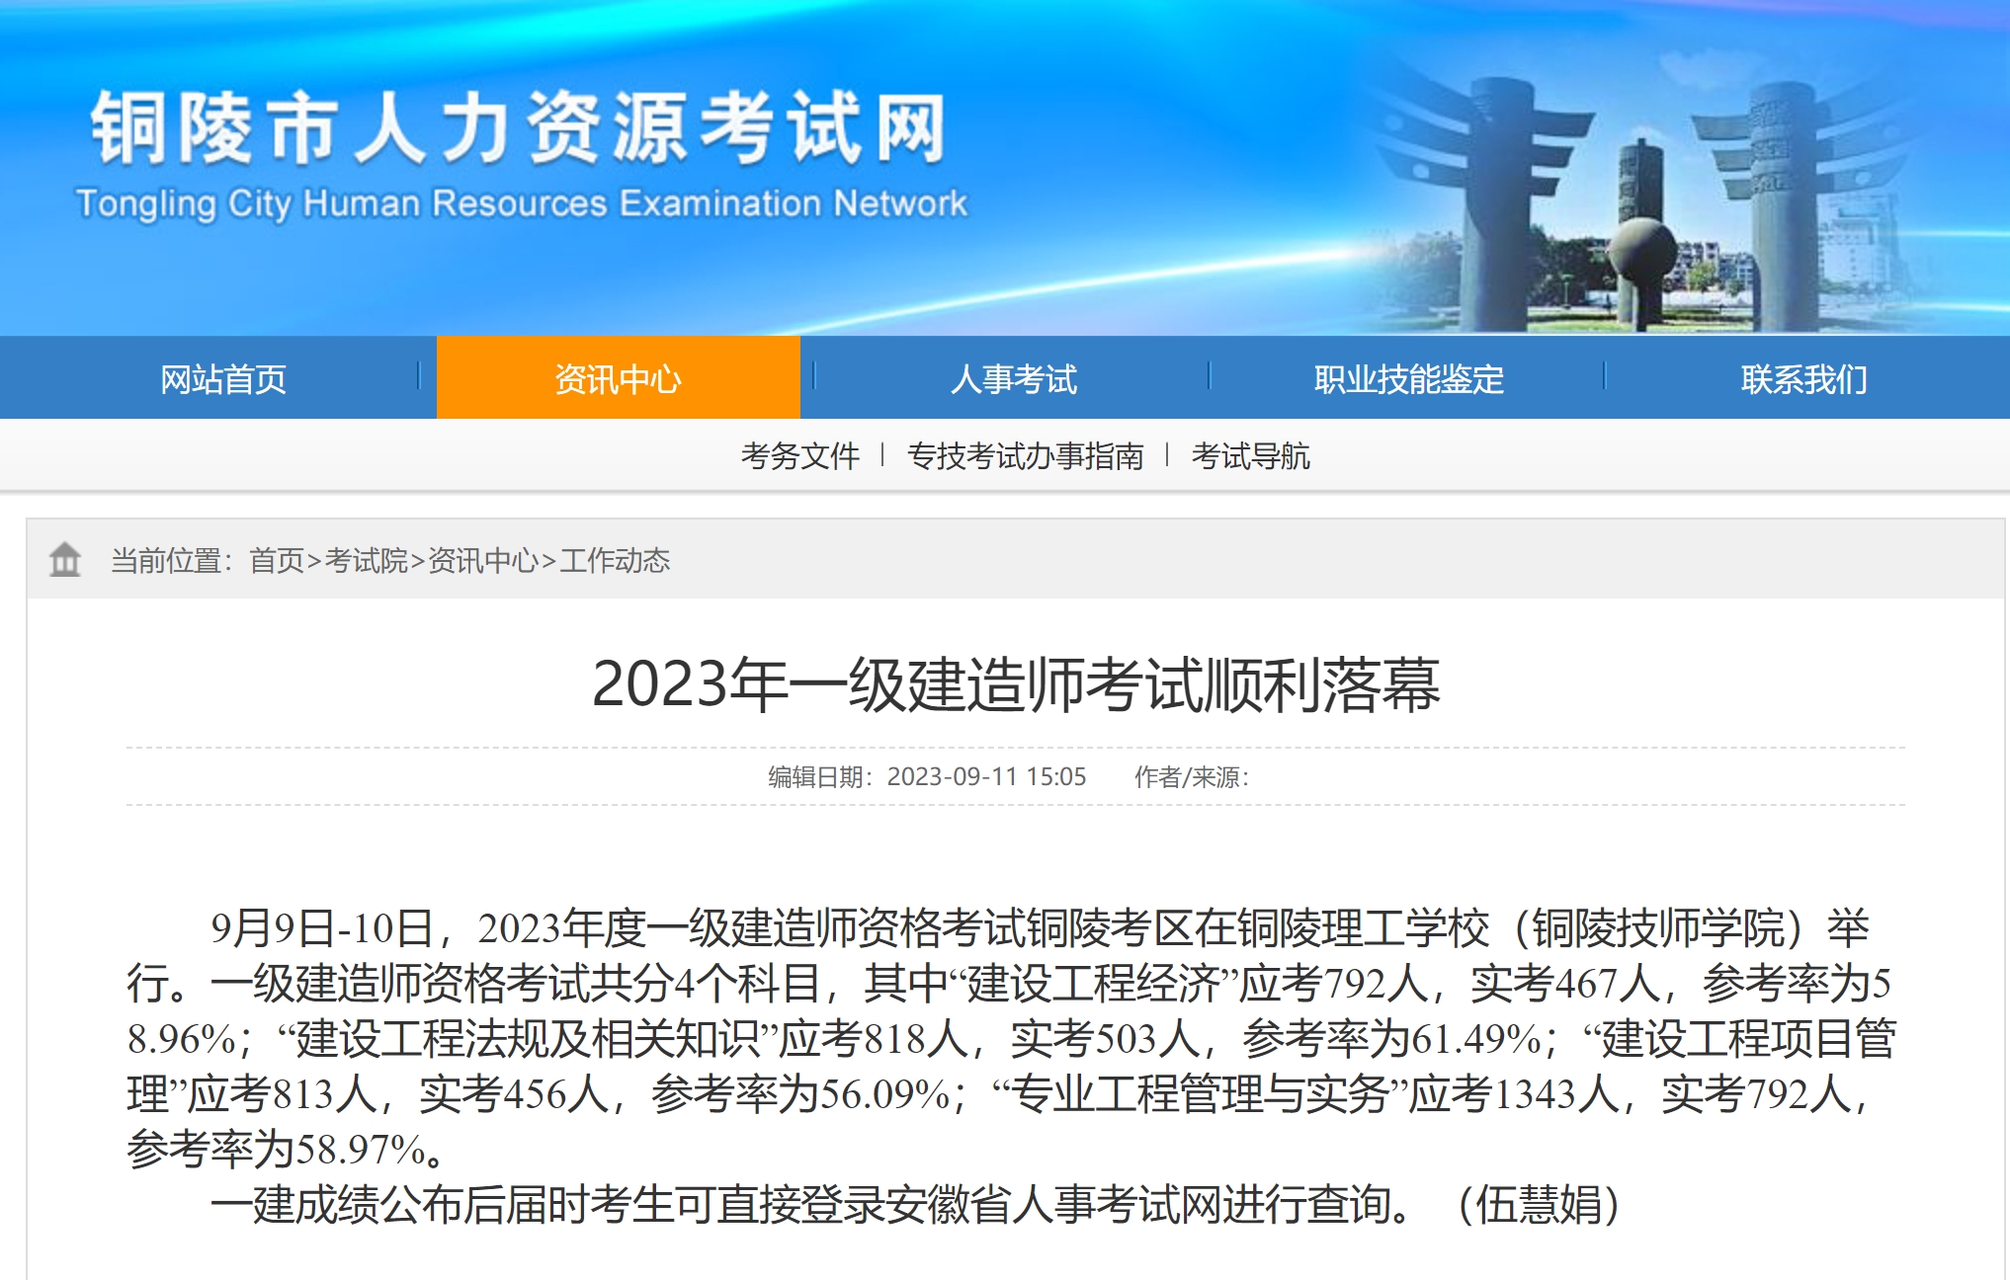Click the sentence starting 一建成绩公布后

pyautogui.click(x=813, y=1204)
